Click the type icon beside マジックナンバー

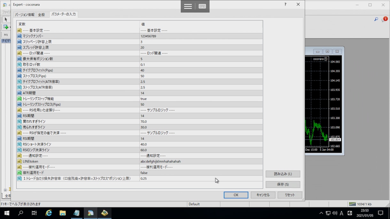pyautogui.click(x=19, y=36)
